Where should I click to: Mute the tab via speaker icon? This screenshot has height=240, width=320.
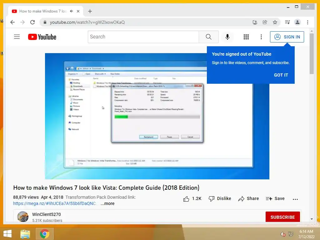(71, 11)
